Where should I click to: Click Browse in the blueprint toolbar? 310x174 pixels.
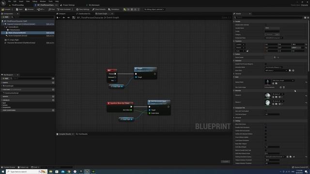click(x=29, y=9)
